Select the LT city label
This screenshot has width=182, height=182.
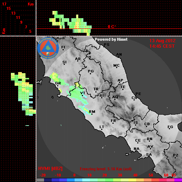[x=102, y=127]
